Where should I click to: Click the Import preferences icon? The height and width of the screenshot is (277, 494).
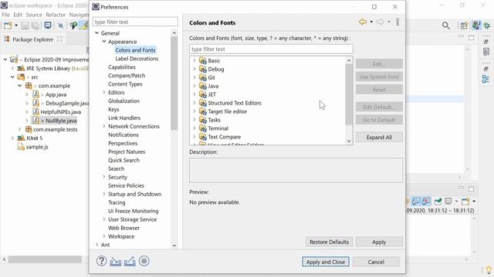point(116,262)
